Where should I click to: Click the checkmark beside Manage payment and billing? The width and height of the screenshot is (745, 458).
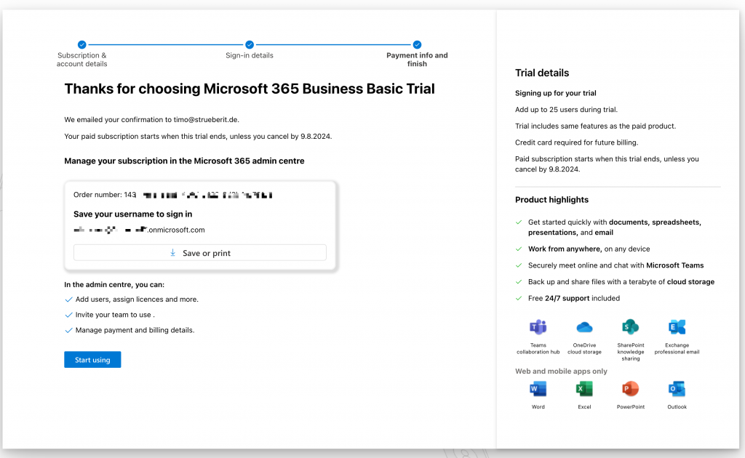pyautogui.click(x=68, y=330)
